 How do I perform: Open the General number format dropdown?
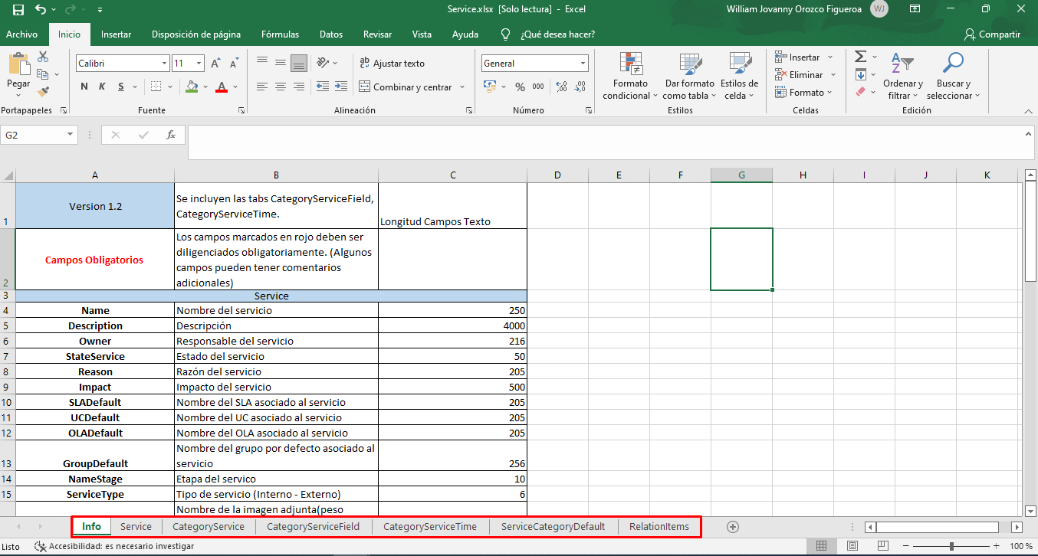point(583,64)
